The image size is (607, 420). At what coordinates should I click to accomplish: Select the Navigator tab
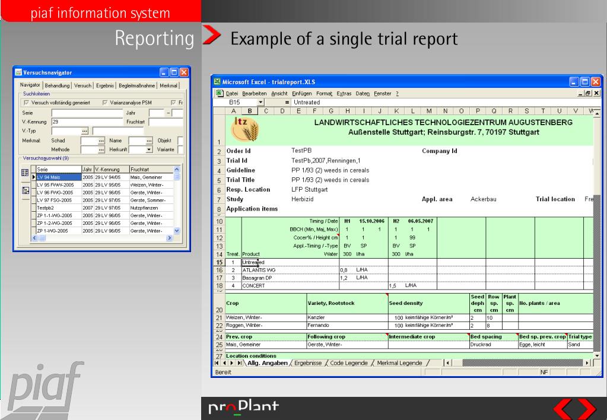(30, 85)
